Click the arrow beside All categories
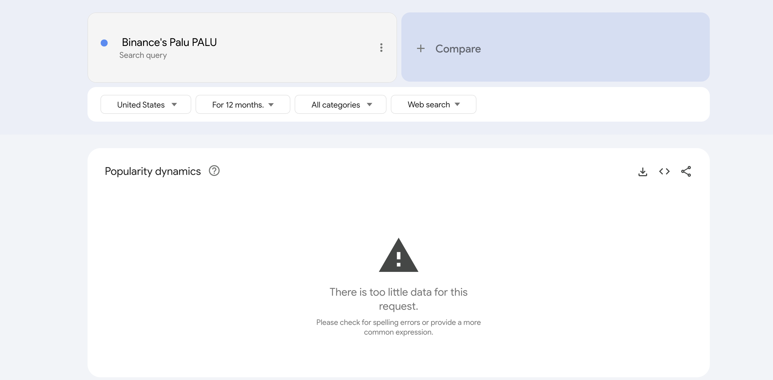Screen dimensions: 773x380 click(369, 105)
